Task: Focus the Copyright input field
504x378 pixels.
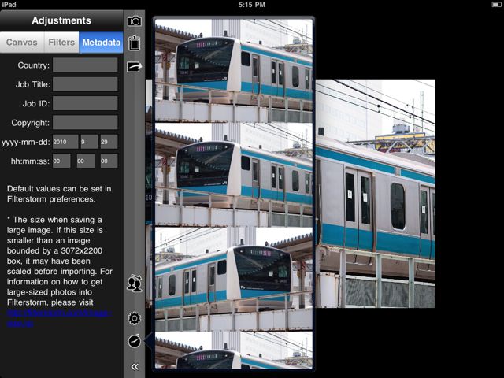Action: [x=85, y=123]
